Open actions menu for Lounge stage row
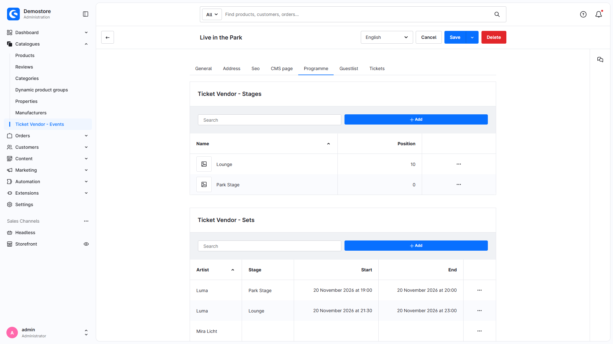Viewport: 613px width, 344px height. [459, 164]
